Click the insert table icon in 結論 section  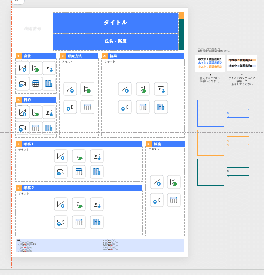tap(174, 200)
